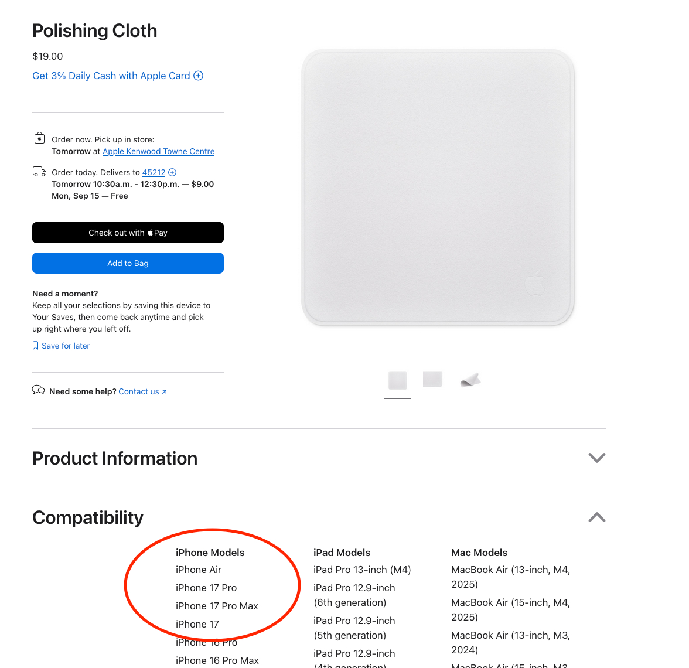Select the second cloth thumbnail
Screen dimensions: 689x668
click(432, 379)
